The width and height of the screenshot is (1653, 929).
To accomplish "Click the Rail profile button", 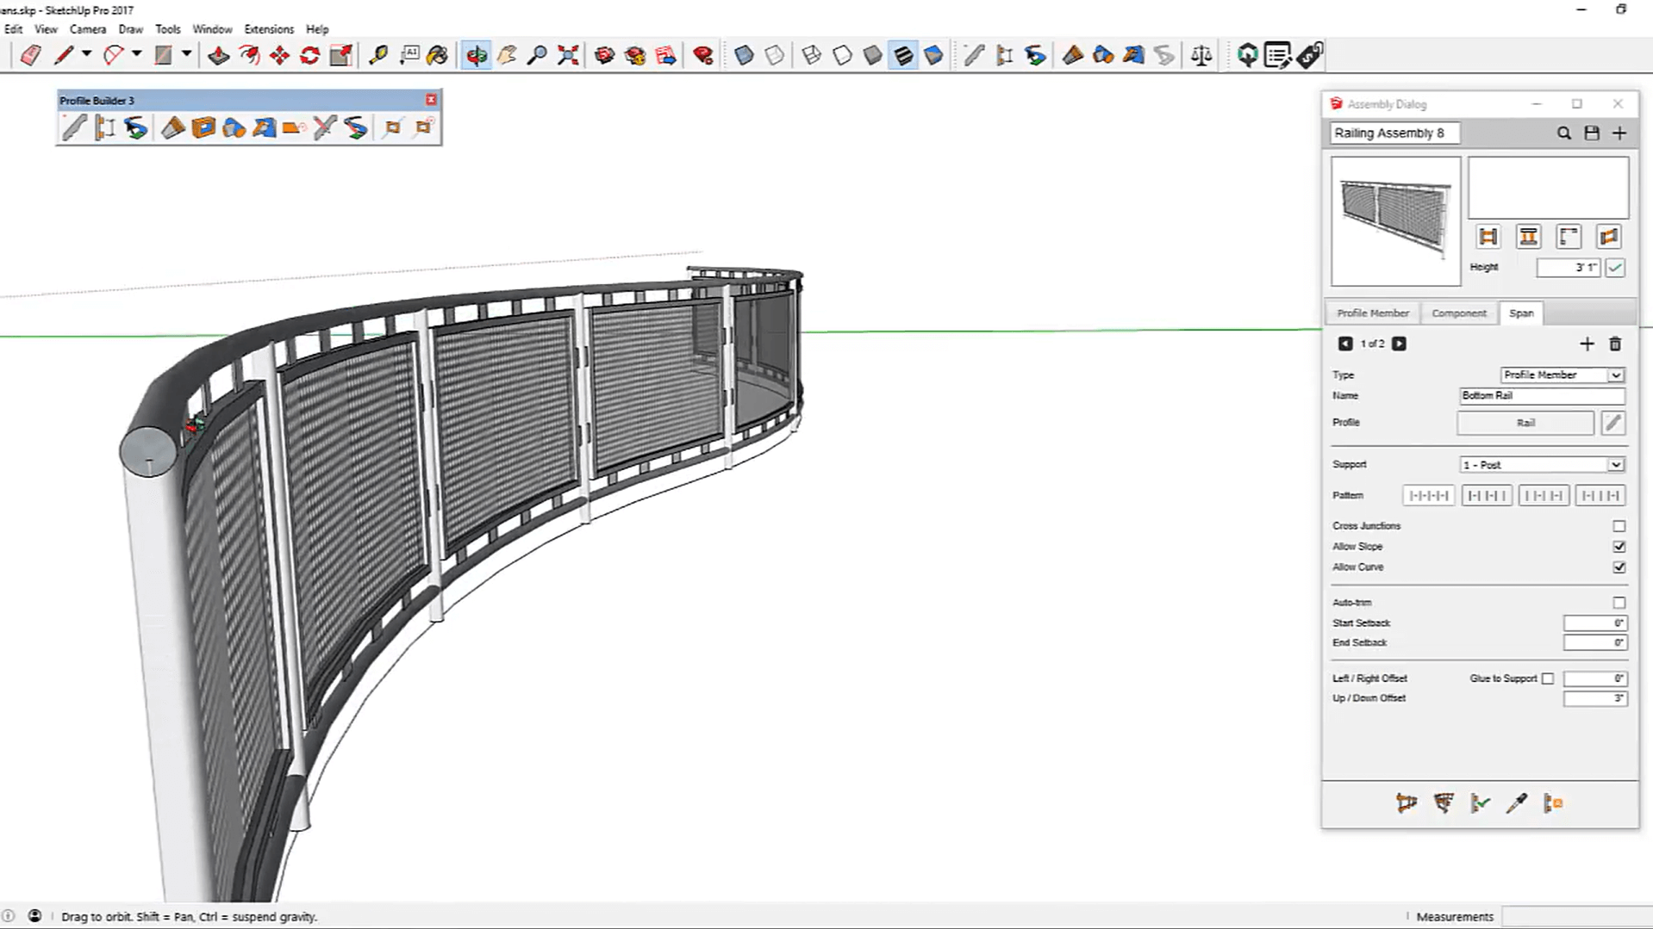I will point(1525,423).
